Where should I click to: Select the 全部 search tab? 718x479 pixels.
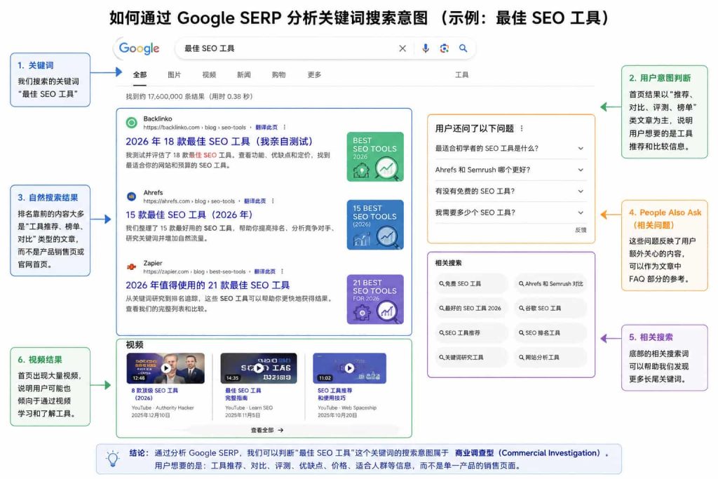tap(140, 74)
